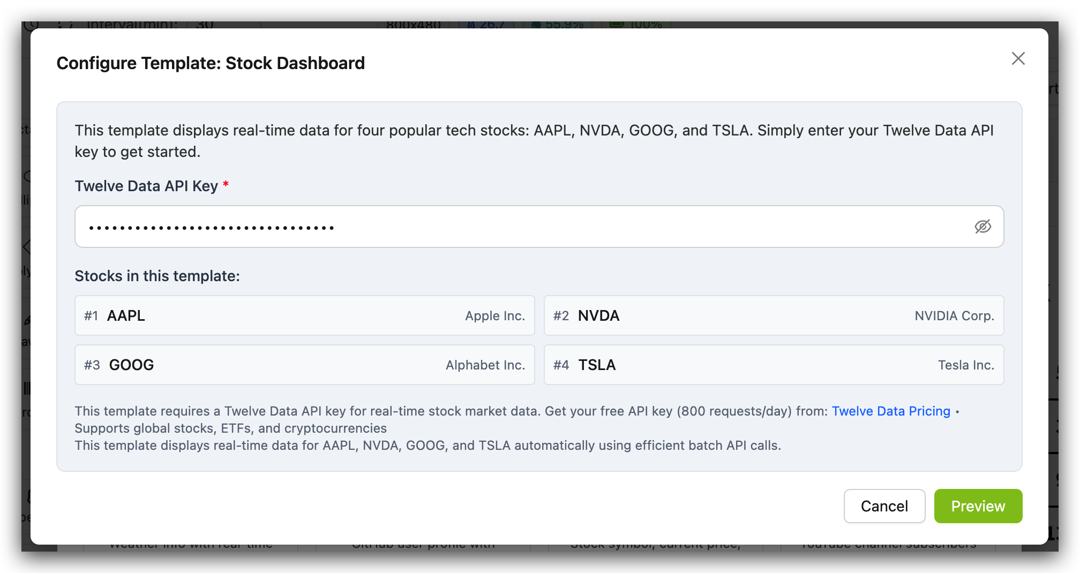Click the Tesla Inc. company name
Image resolution: width=1080 pixels, height=573 pixels.
click(966, 365)
